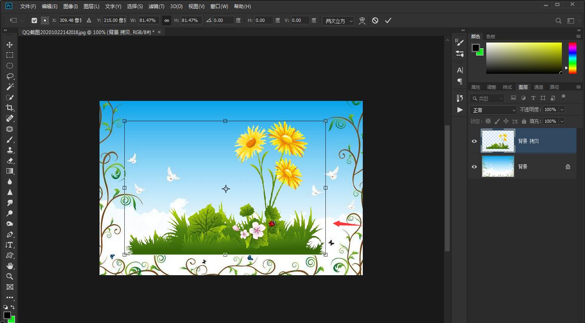585x323 pixels.
Task: Toggle visibility of the 背景 layer
Action: tap(474, 167)
